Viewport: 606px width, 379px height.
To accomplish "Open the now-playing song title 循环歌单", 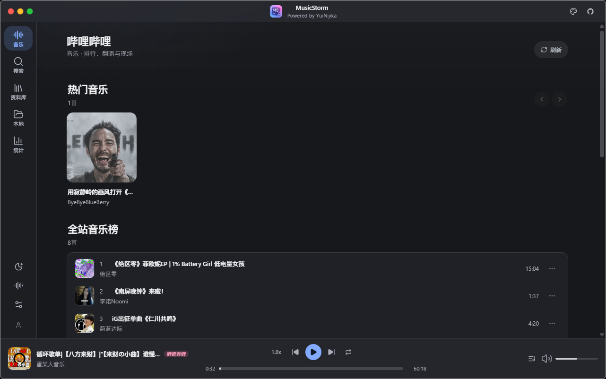I will pos(98,354).
